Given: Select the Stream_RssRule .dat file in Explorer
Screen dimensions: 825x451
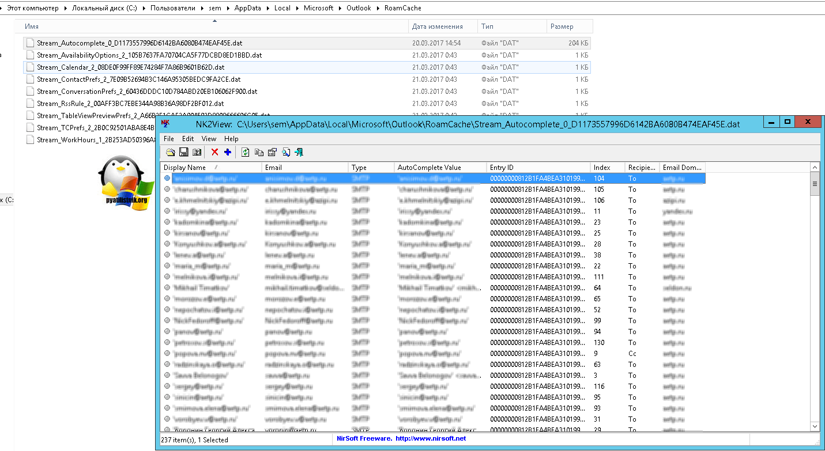Looking at the screenshot, I should pyautogui.click(x=130, y=104).
